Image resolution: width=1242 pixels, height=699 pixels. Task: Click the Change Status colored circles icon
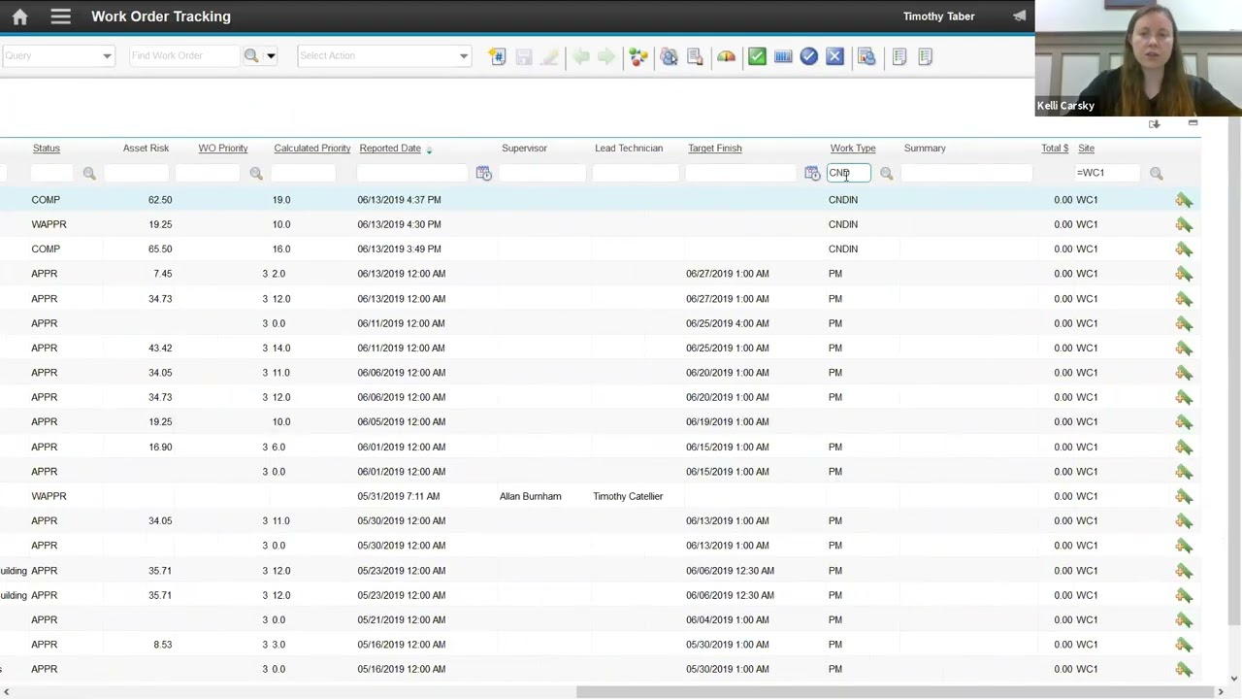(x=638, y=56)
